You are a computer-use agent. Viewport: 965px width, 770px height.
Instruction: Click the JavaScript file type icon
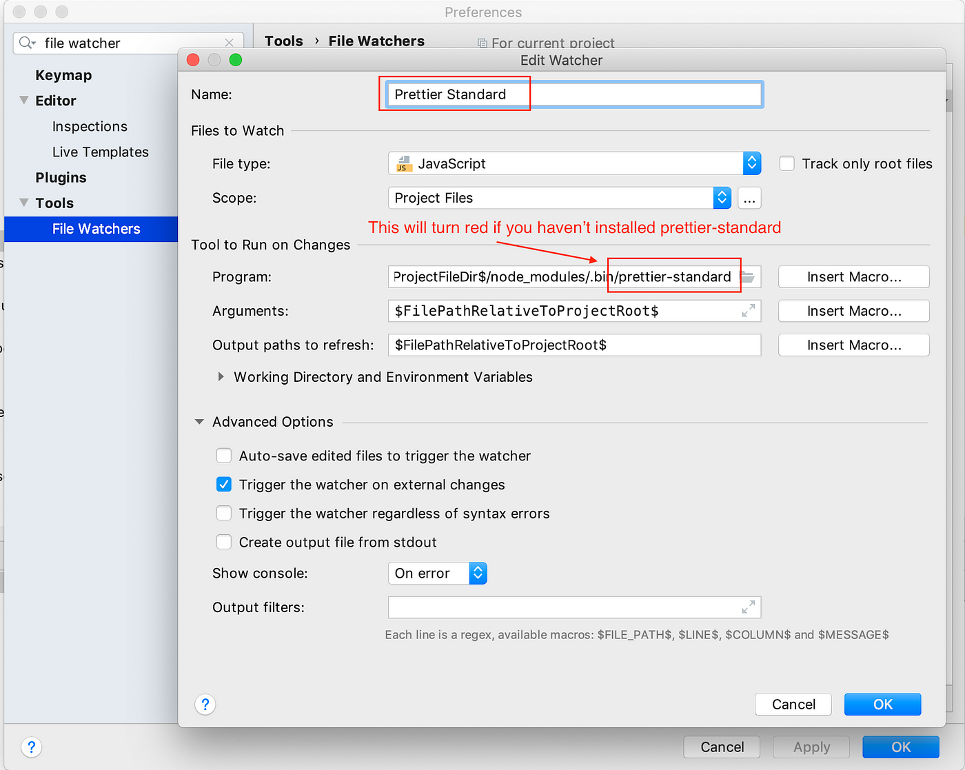pos(404,163)
